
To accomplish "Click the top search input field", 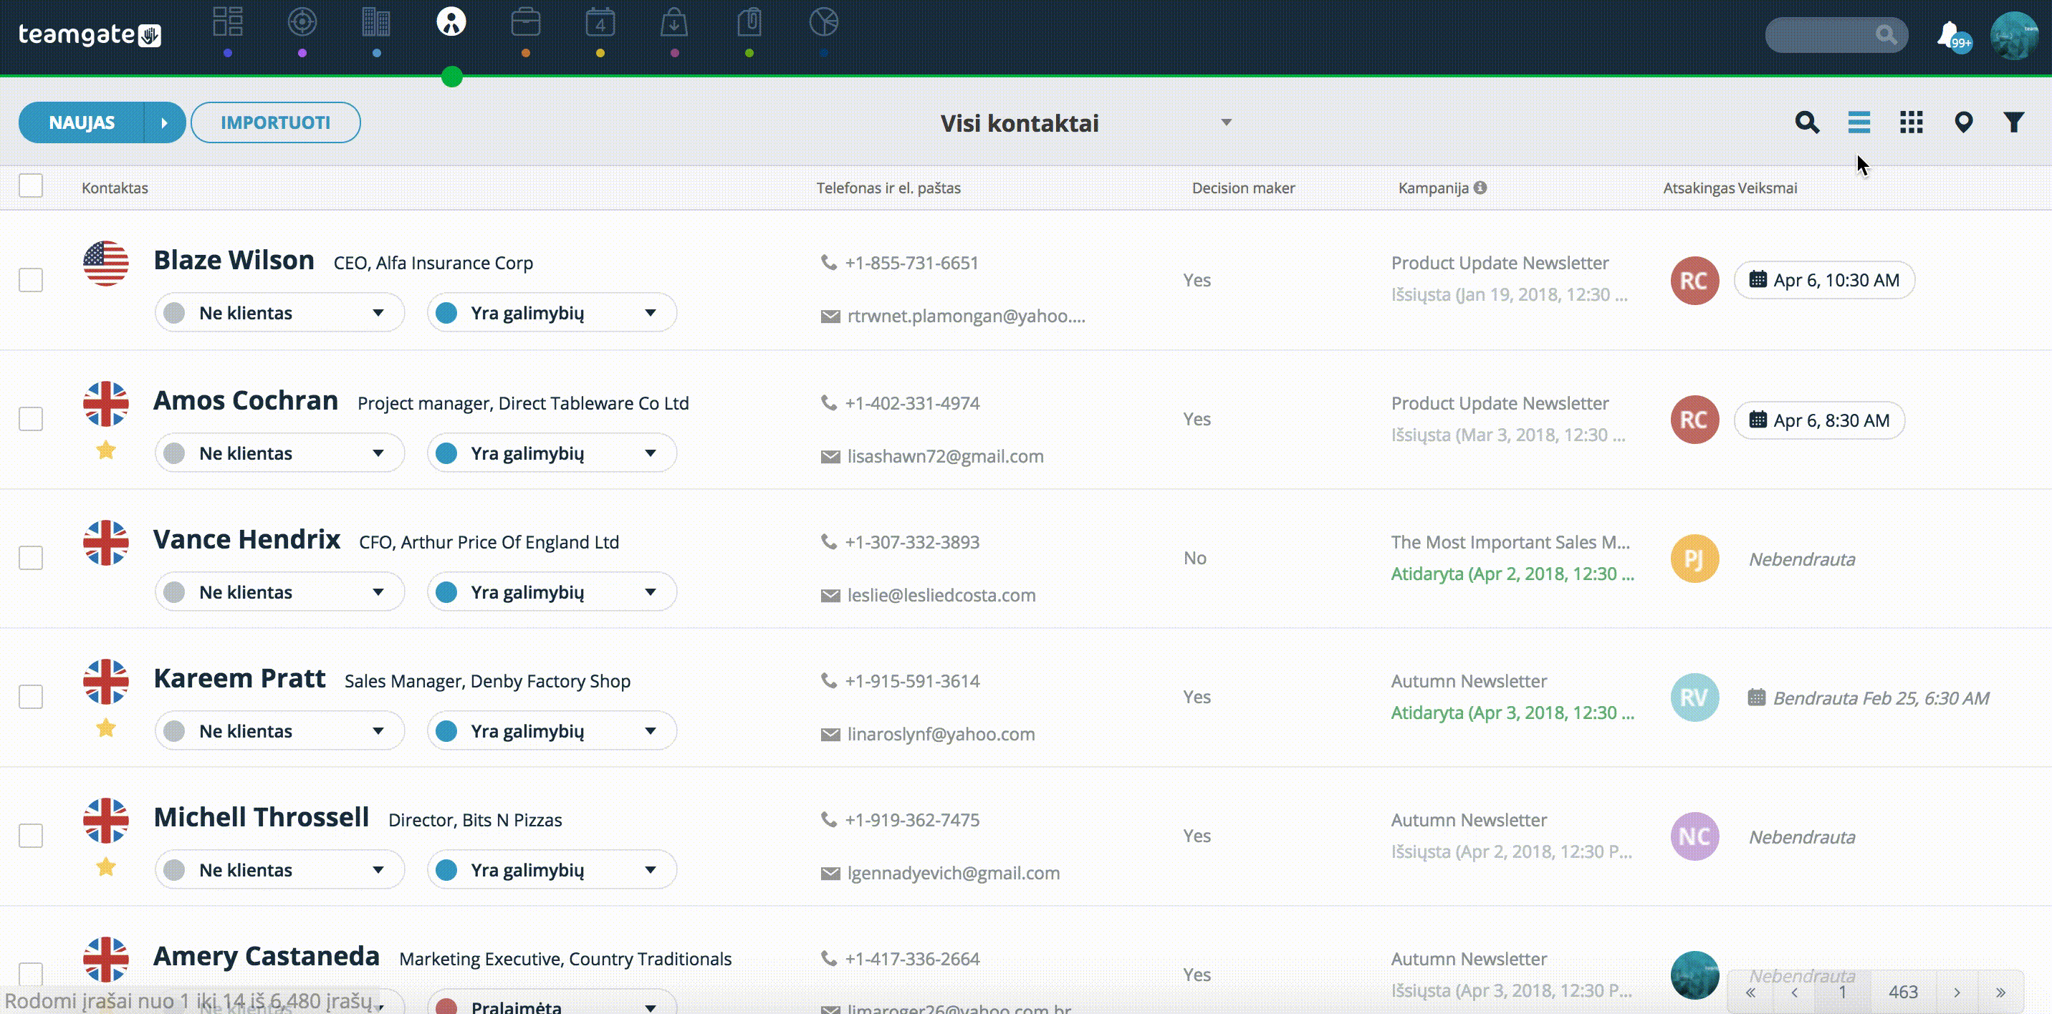I will pos(1836,35).
